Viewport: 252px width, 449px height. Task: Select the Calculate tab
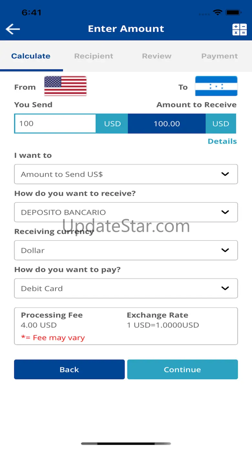31,56
